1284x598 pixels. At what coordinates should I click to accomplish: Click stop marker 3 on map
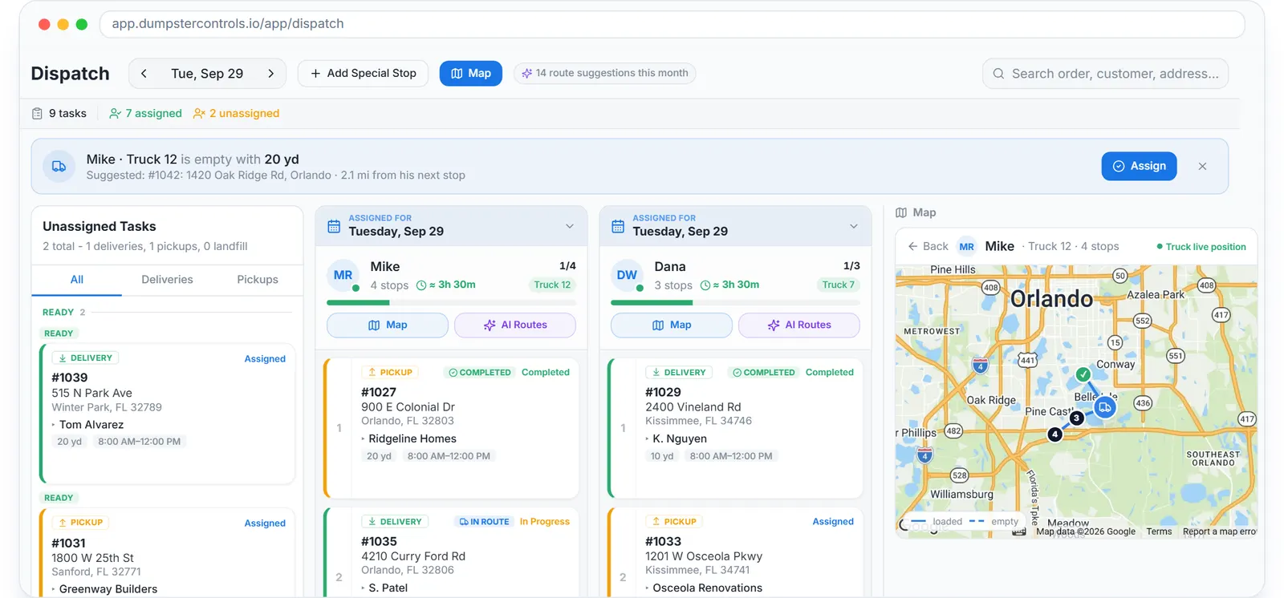tap(1077, 418)
